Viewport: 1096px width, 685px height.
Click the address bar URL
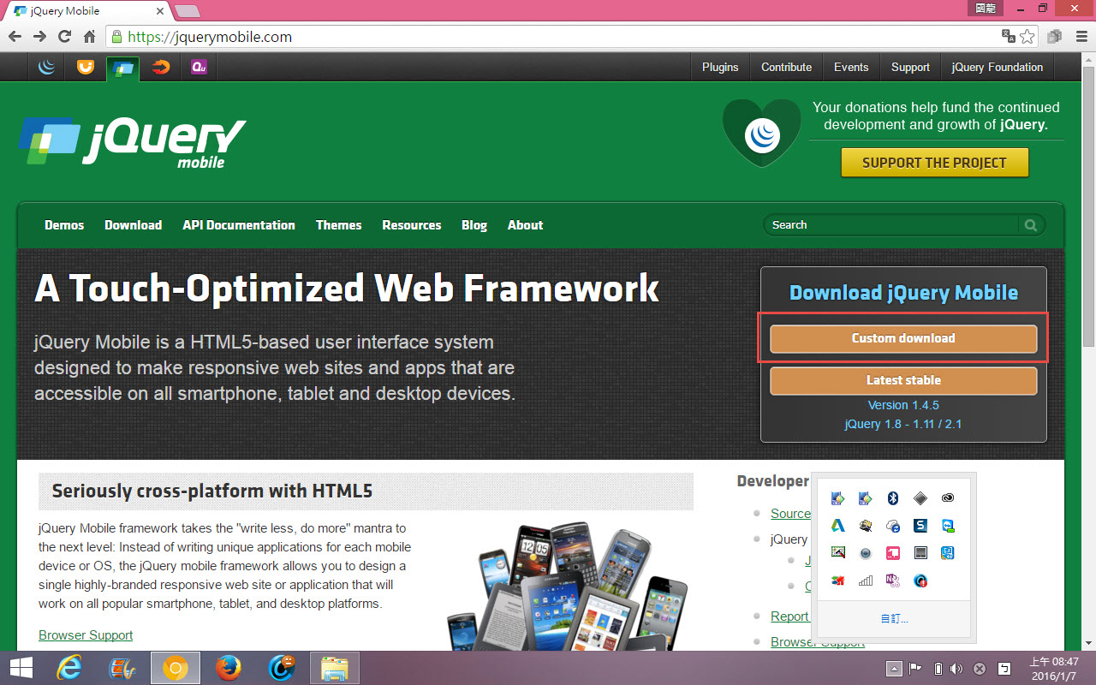coord(210,37)
